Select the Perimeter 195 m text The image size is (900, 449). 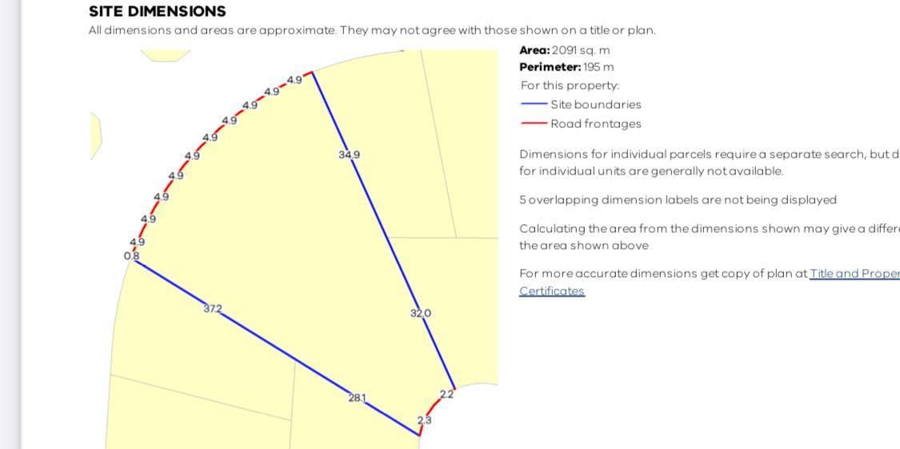click(566, 67)
